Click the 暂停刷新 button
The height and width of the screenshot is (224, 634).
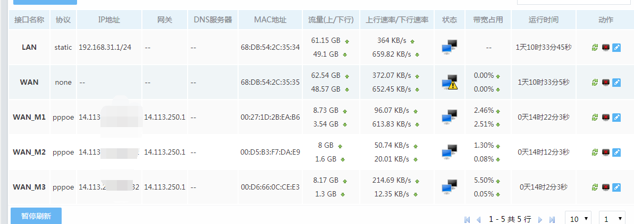point(36,216)
